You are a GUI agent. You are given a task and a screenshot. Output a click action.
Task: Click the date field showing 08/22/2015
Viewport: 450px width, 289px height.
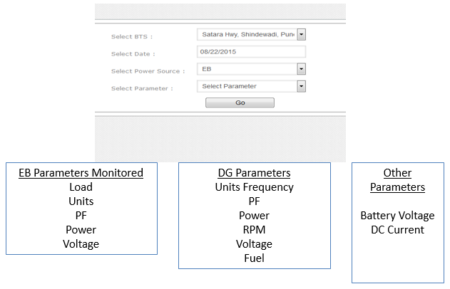[x=250, y=52]
